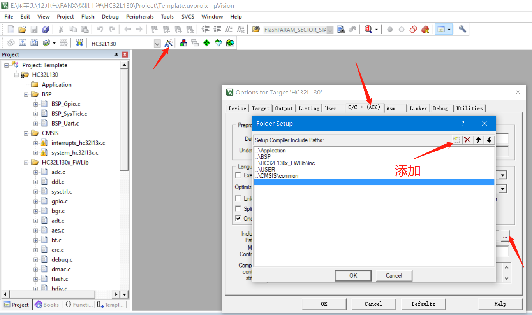Switch to the Debug tab in options

tap(441, 108)
